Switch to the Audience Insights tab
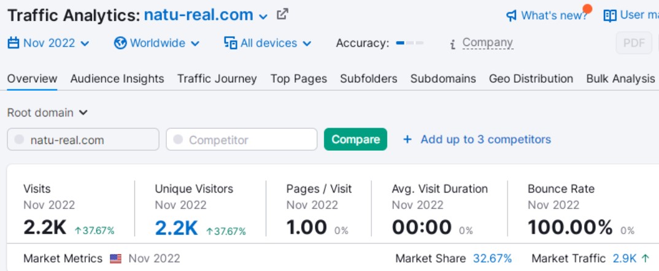This screenshot has height=271, width=659. 117,78
